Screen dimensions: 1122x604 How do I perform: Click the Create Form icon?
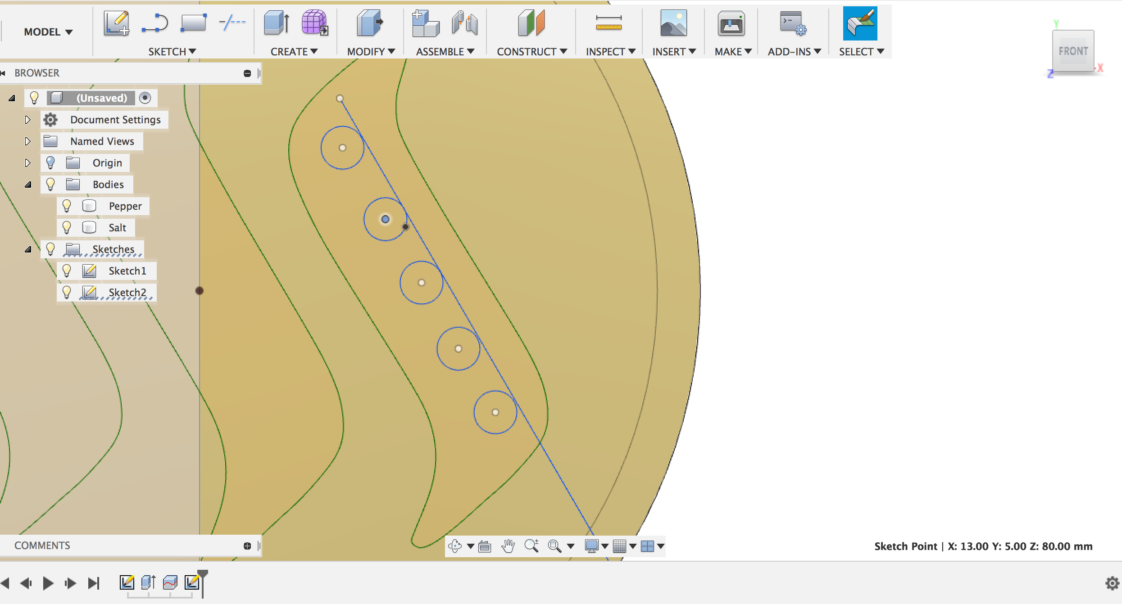(x=315, y=23)
